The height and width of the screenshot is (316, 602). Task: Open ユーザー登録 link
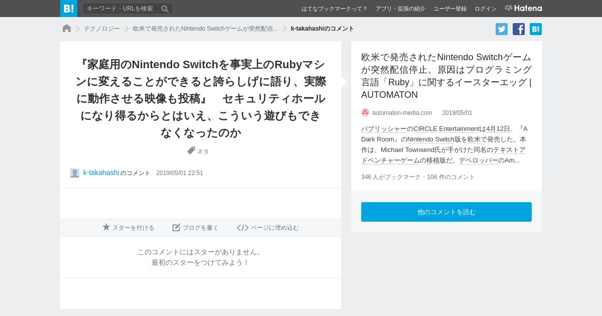(450, 9)
